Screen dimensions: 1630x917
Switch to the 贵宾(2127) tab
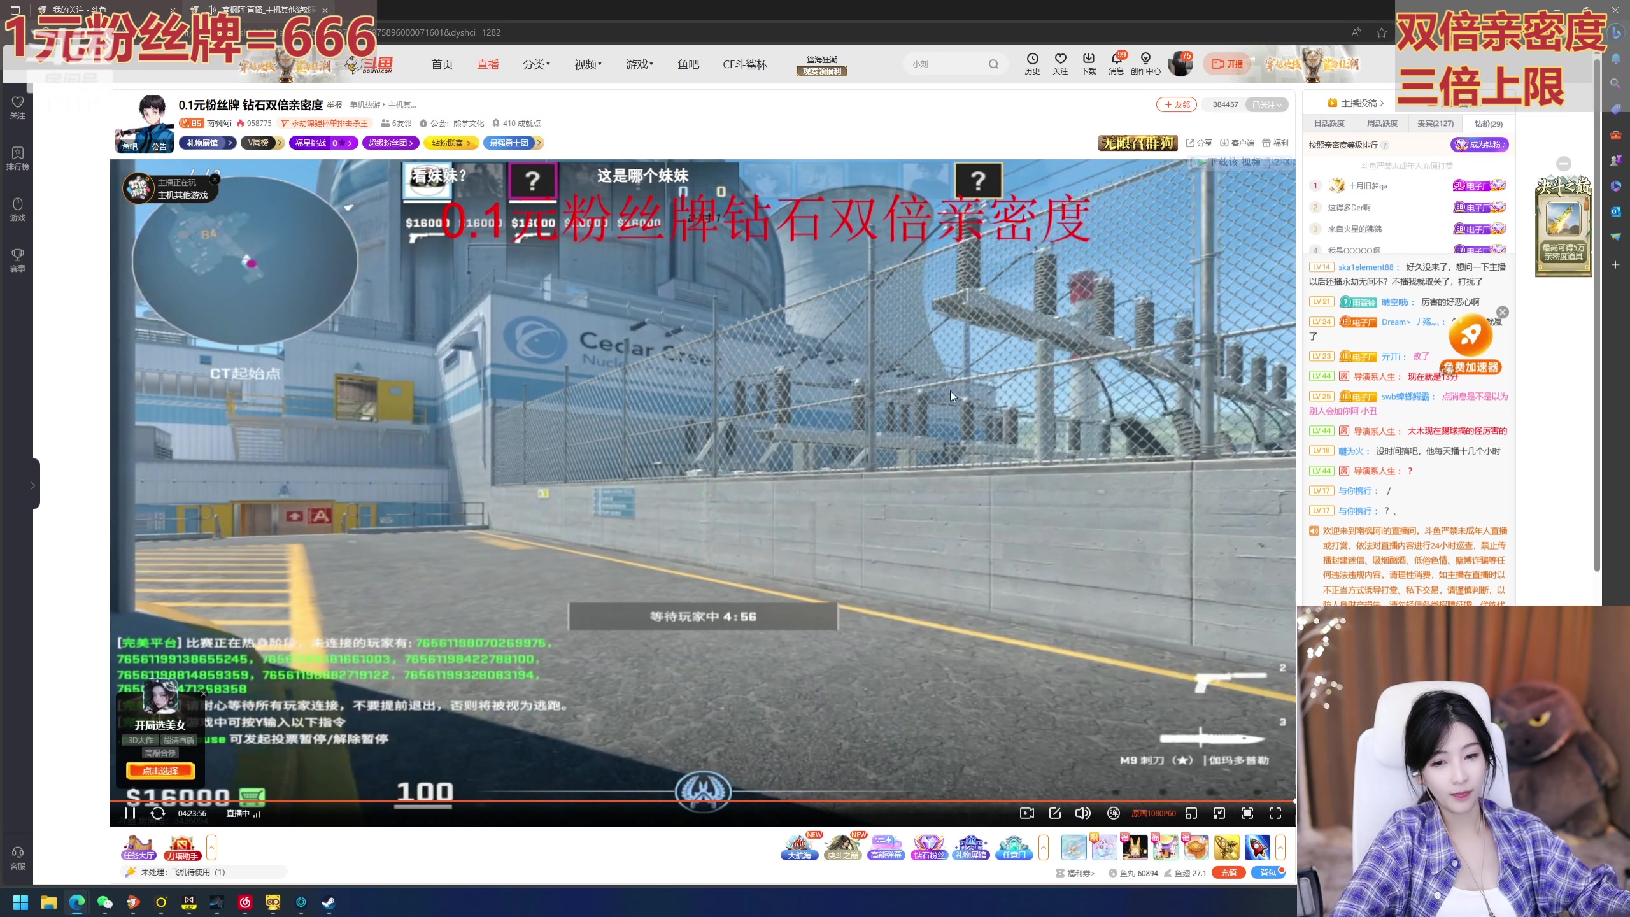1435,124
